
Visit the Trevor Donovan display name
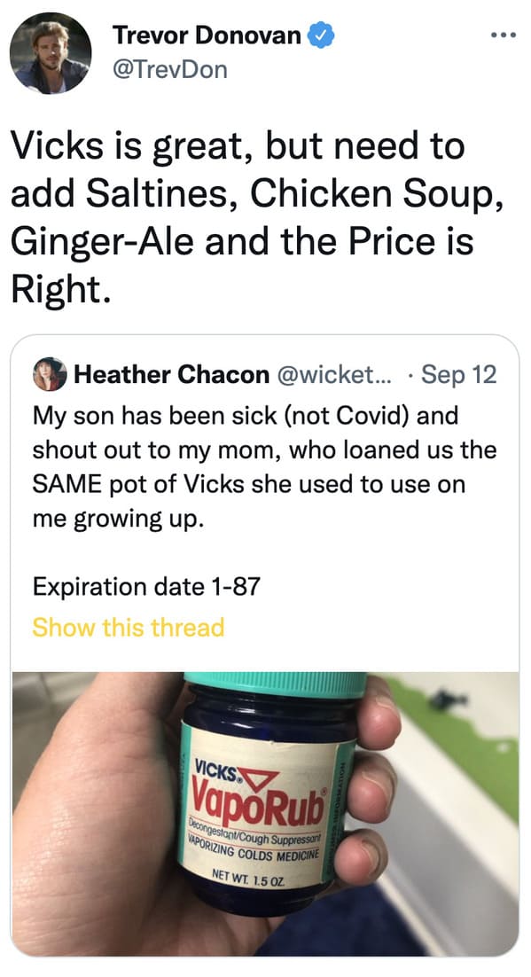click(207, 35)
